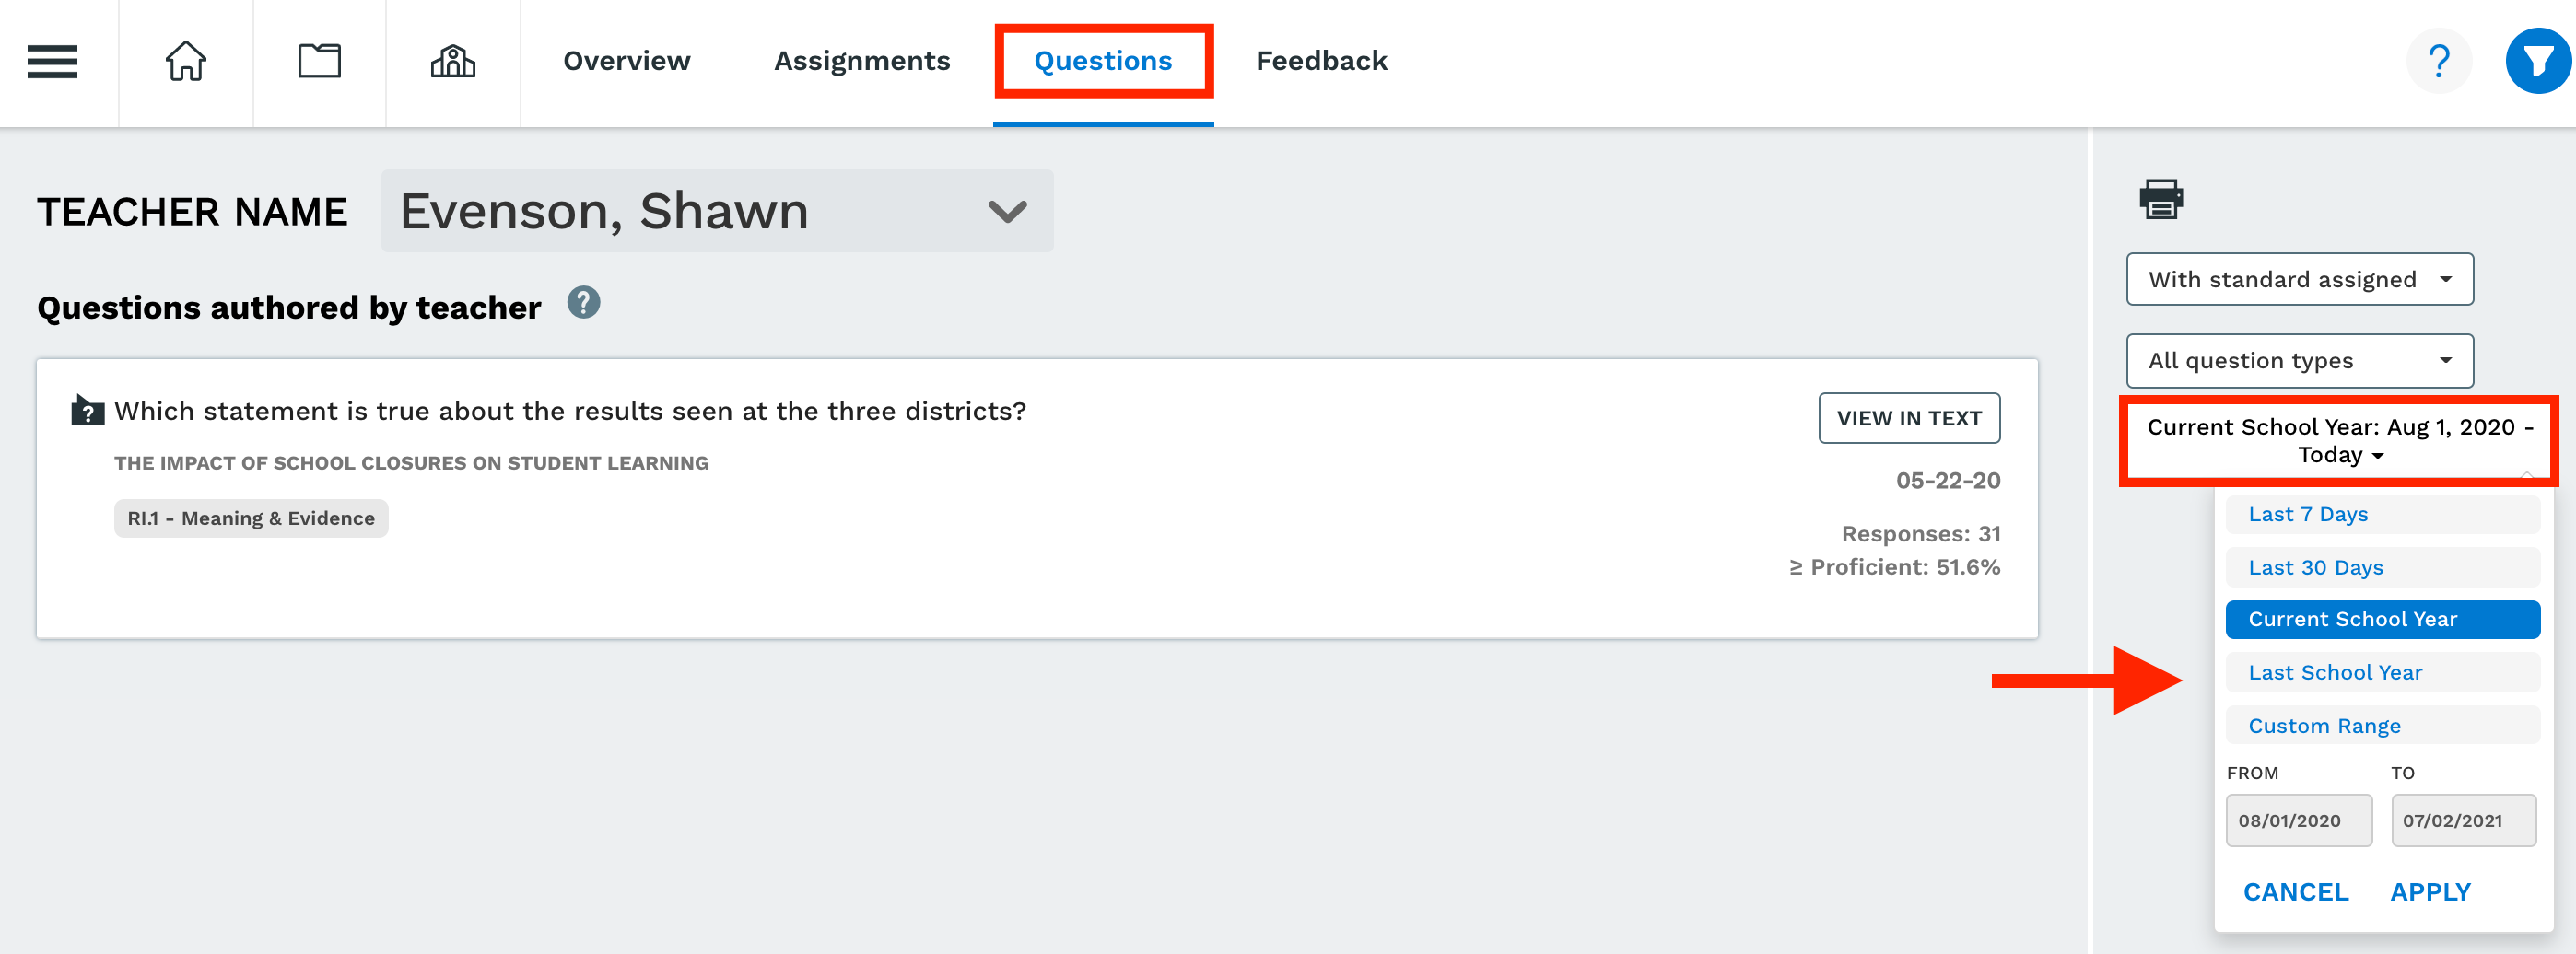Click the VIEW IN TEXT button

1908,418
